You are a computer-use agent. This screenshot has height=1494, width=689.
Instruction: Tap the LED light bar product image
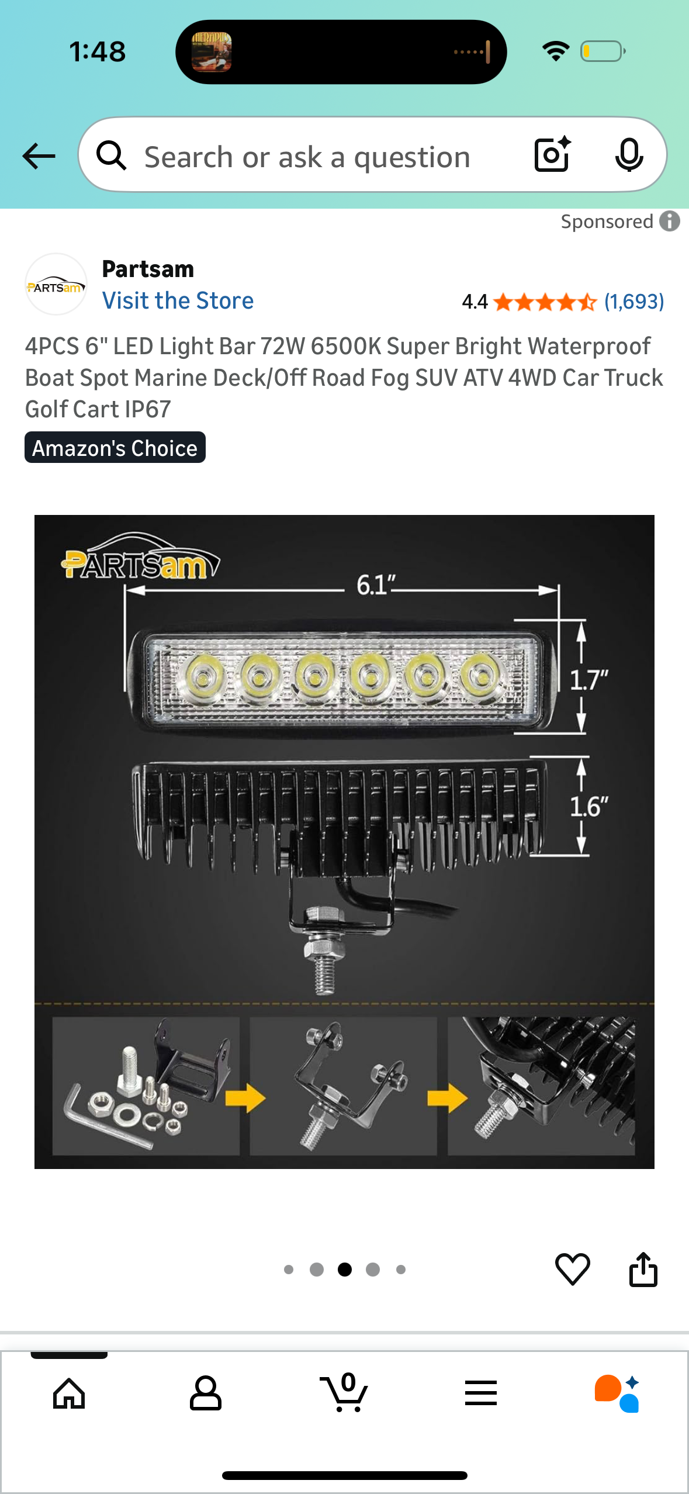(x=344, y=842)
